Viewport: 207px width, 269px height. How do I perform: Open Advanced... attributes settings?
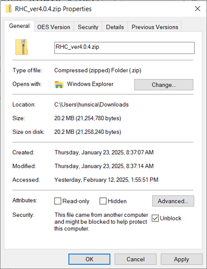[173, 201]
